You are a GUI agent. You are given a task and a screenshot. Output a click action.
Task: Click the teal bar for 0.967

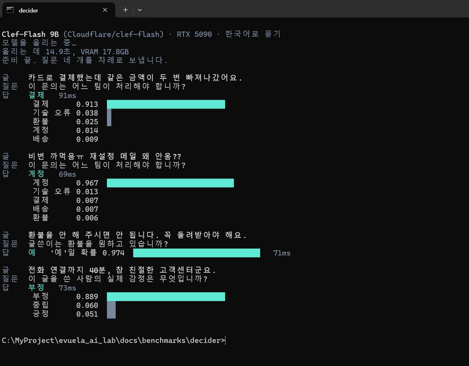(x=170, y=183)
